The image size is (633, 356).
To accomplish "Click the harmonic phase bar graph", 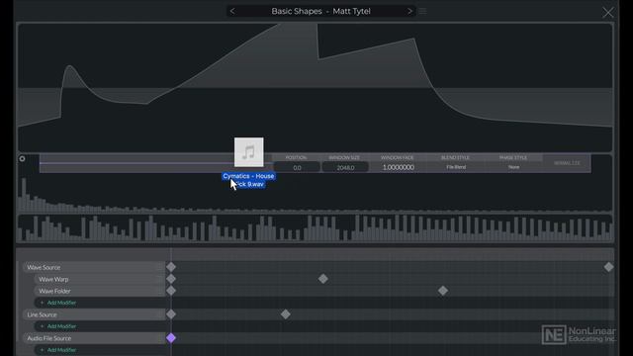I will [x=315, y=228].
